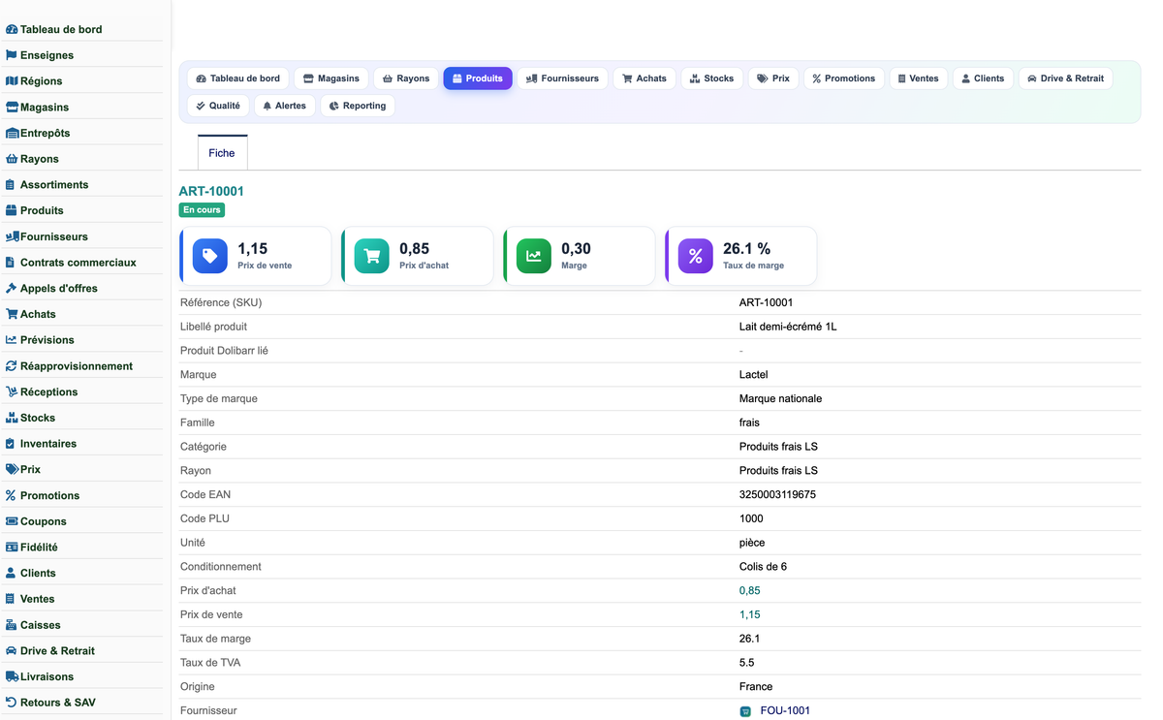Image resolution: width=1163 pixels, height=720 pixels.
Task: Select the Produits tab in top navigation
Action: click(478, 78)
